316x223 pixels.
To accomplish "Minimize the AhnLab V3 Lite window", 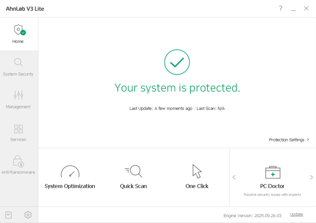I will click(x=293, y=9).
